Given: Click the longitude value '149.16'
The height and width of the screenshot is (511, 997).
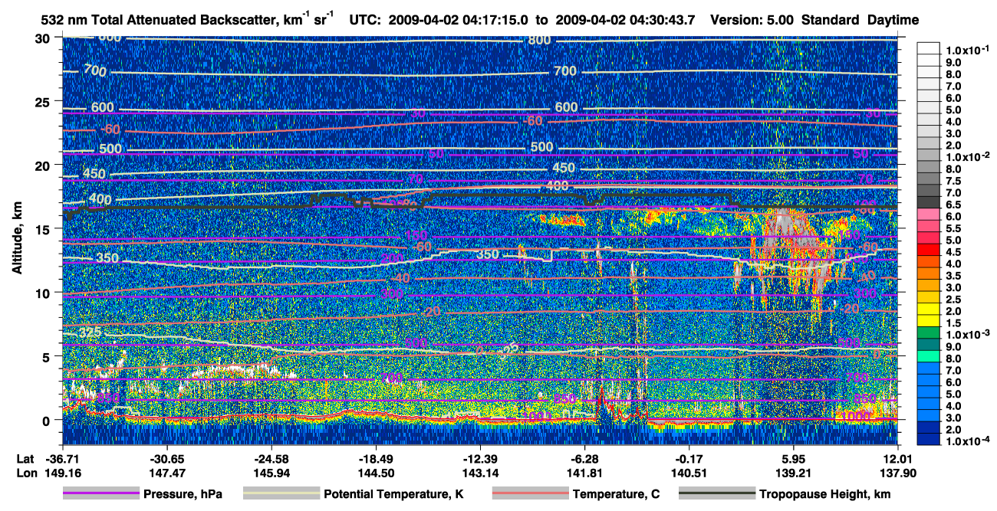Looking at the screenshot, I should [62, 473].
